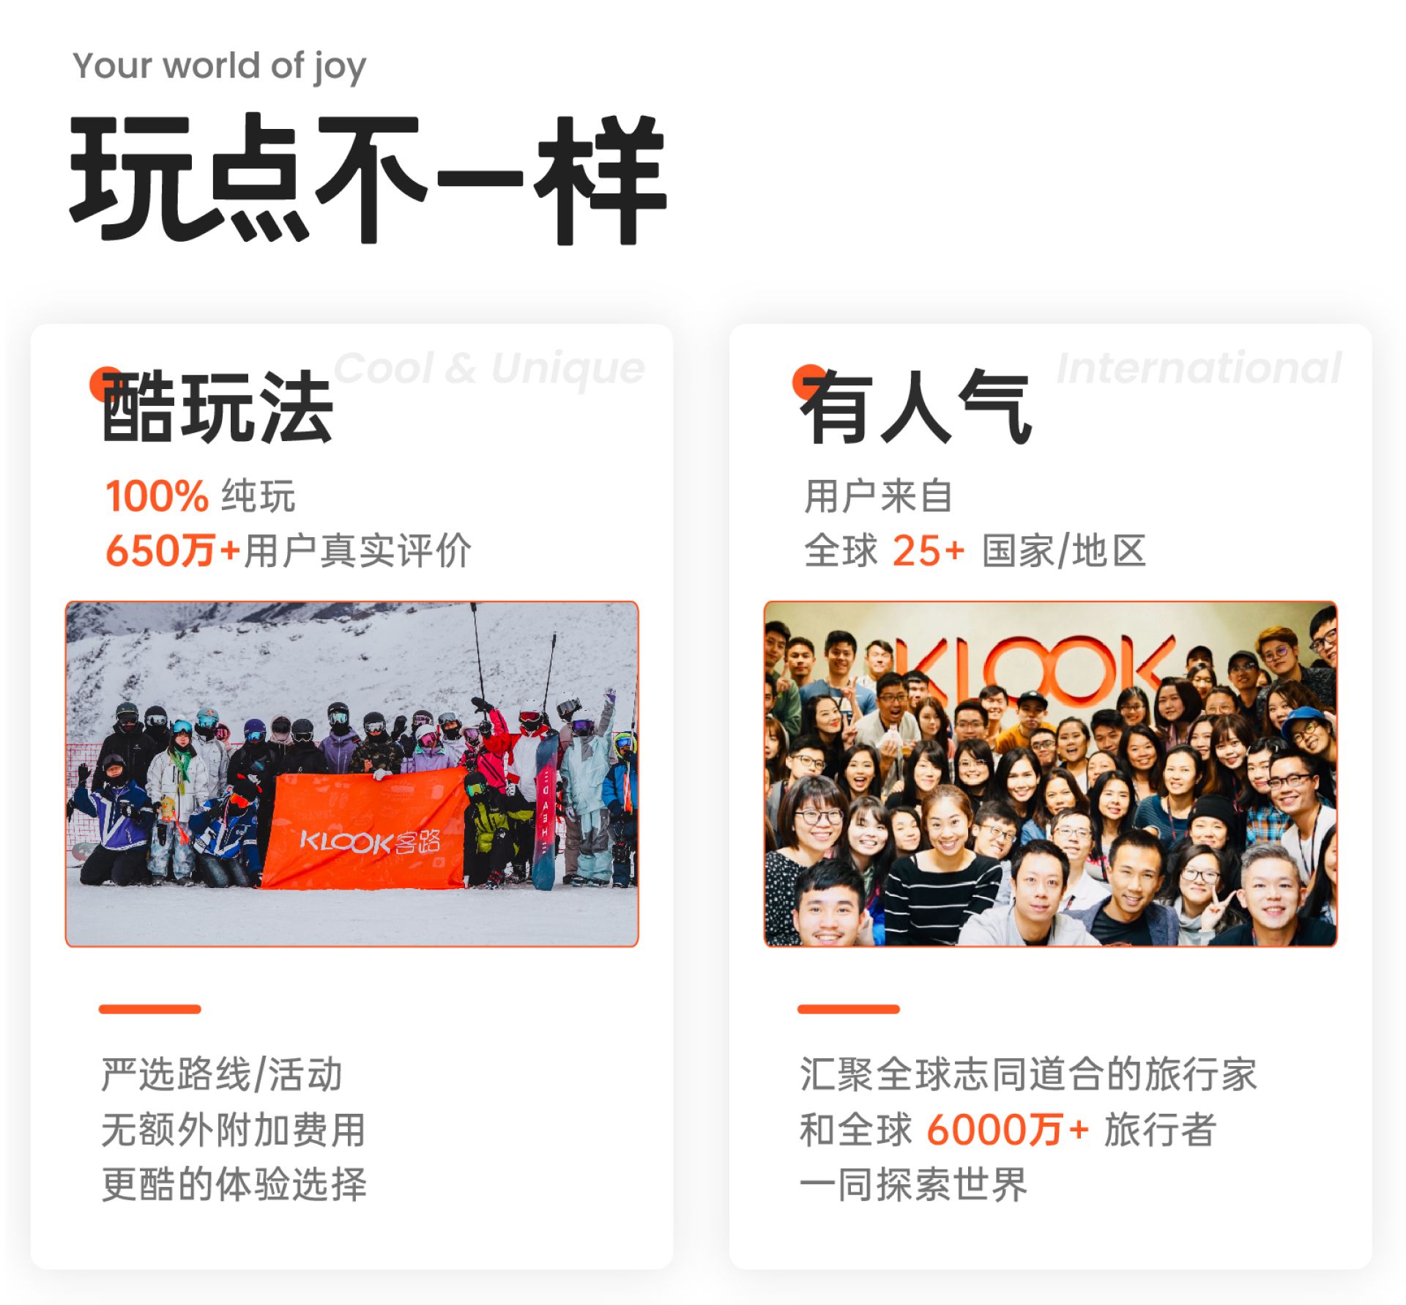Click the 'Your world of joy' tagline
Screen dimensions: 1406x1305
[x=219, y=67]
